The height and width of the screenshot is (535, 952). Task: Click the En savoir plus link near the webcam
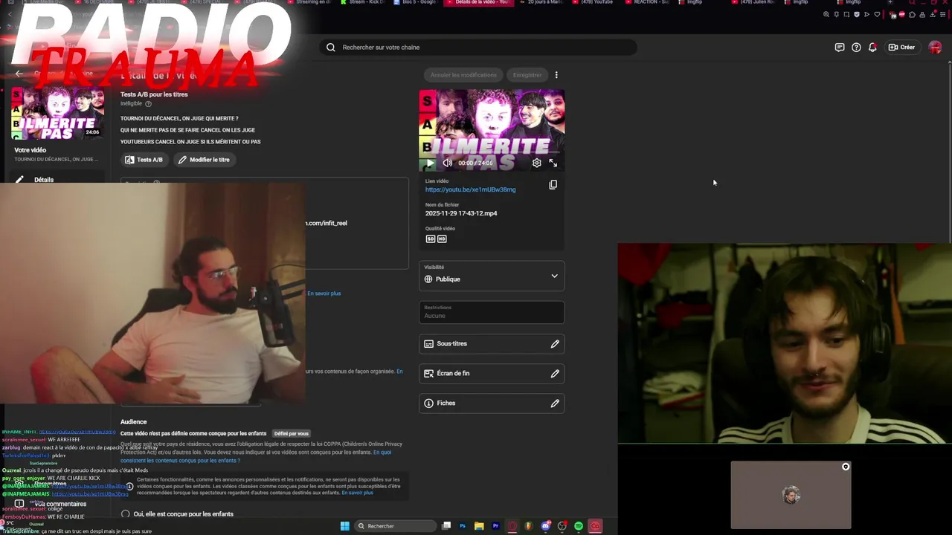pyautogui.click(x=324, y=294)
